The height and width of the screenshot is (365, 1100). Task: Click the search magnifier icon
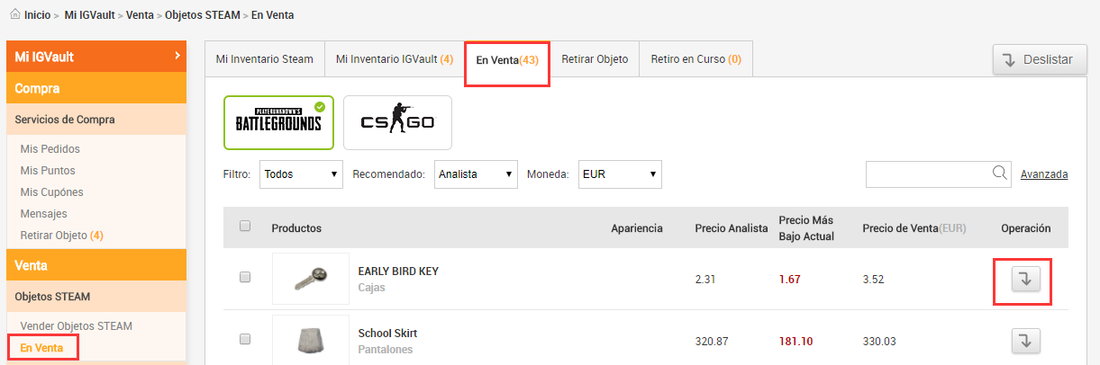pyautogui.click(x=999, y=174)
